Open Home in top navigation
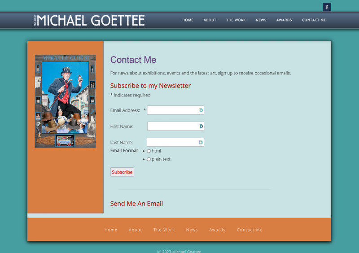The height and width of the screenshot is (253, 359). tap(188, 20)
